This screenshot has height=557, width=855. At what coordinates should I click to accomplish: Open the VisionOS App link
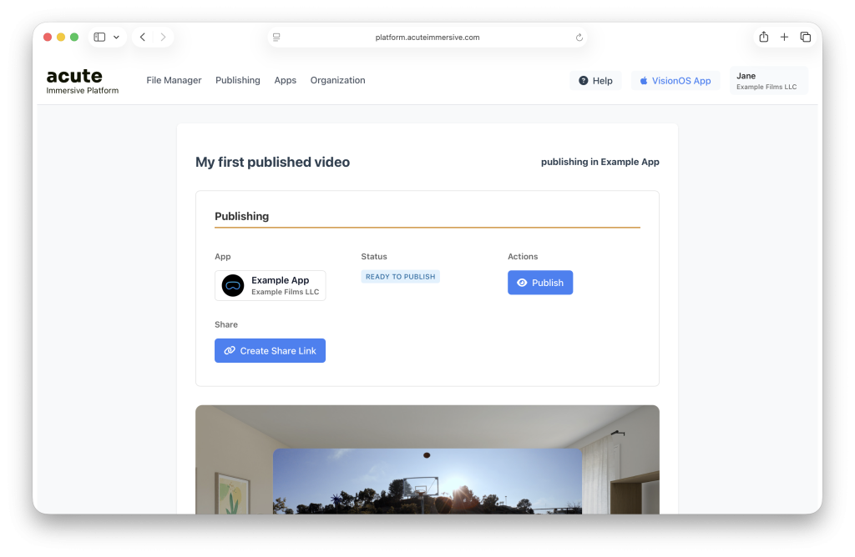coord(675,81)
